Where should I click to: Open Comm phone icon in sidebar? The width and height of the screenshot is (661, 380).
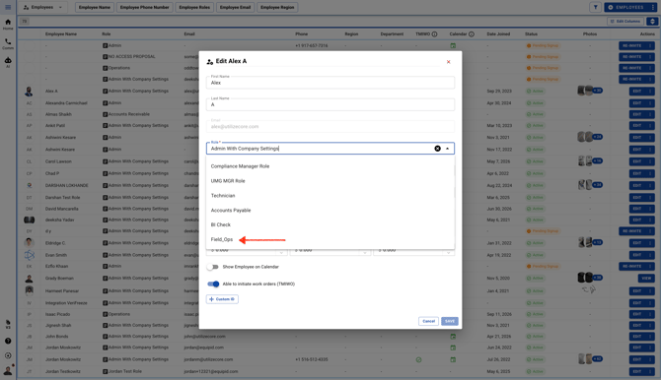coord(8,43)
